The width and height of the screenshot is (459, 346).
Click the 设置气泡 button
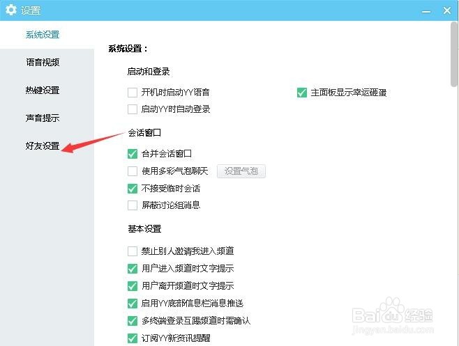241,171
